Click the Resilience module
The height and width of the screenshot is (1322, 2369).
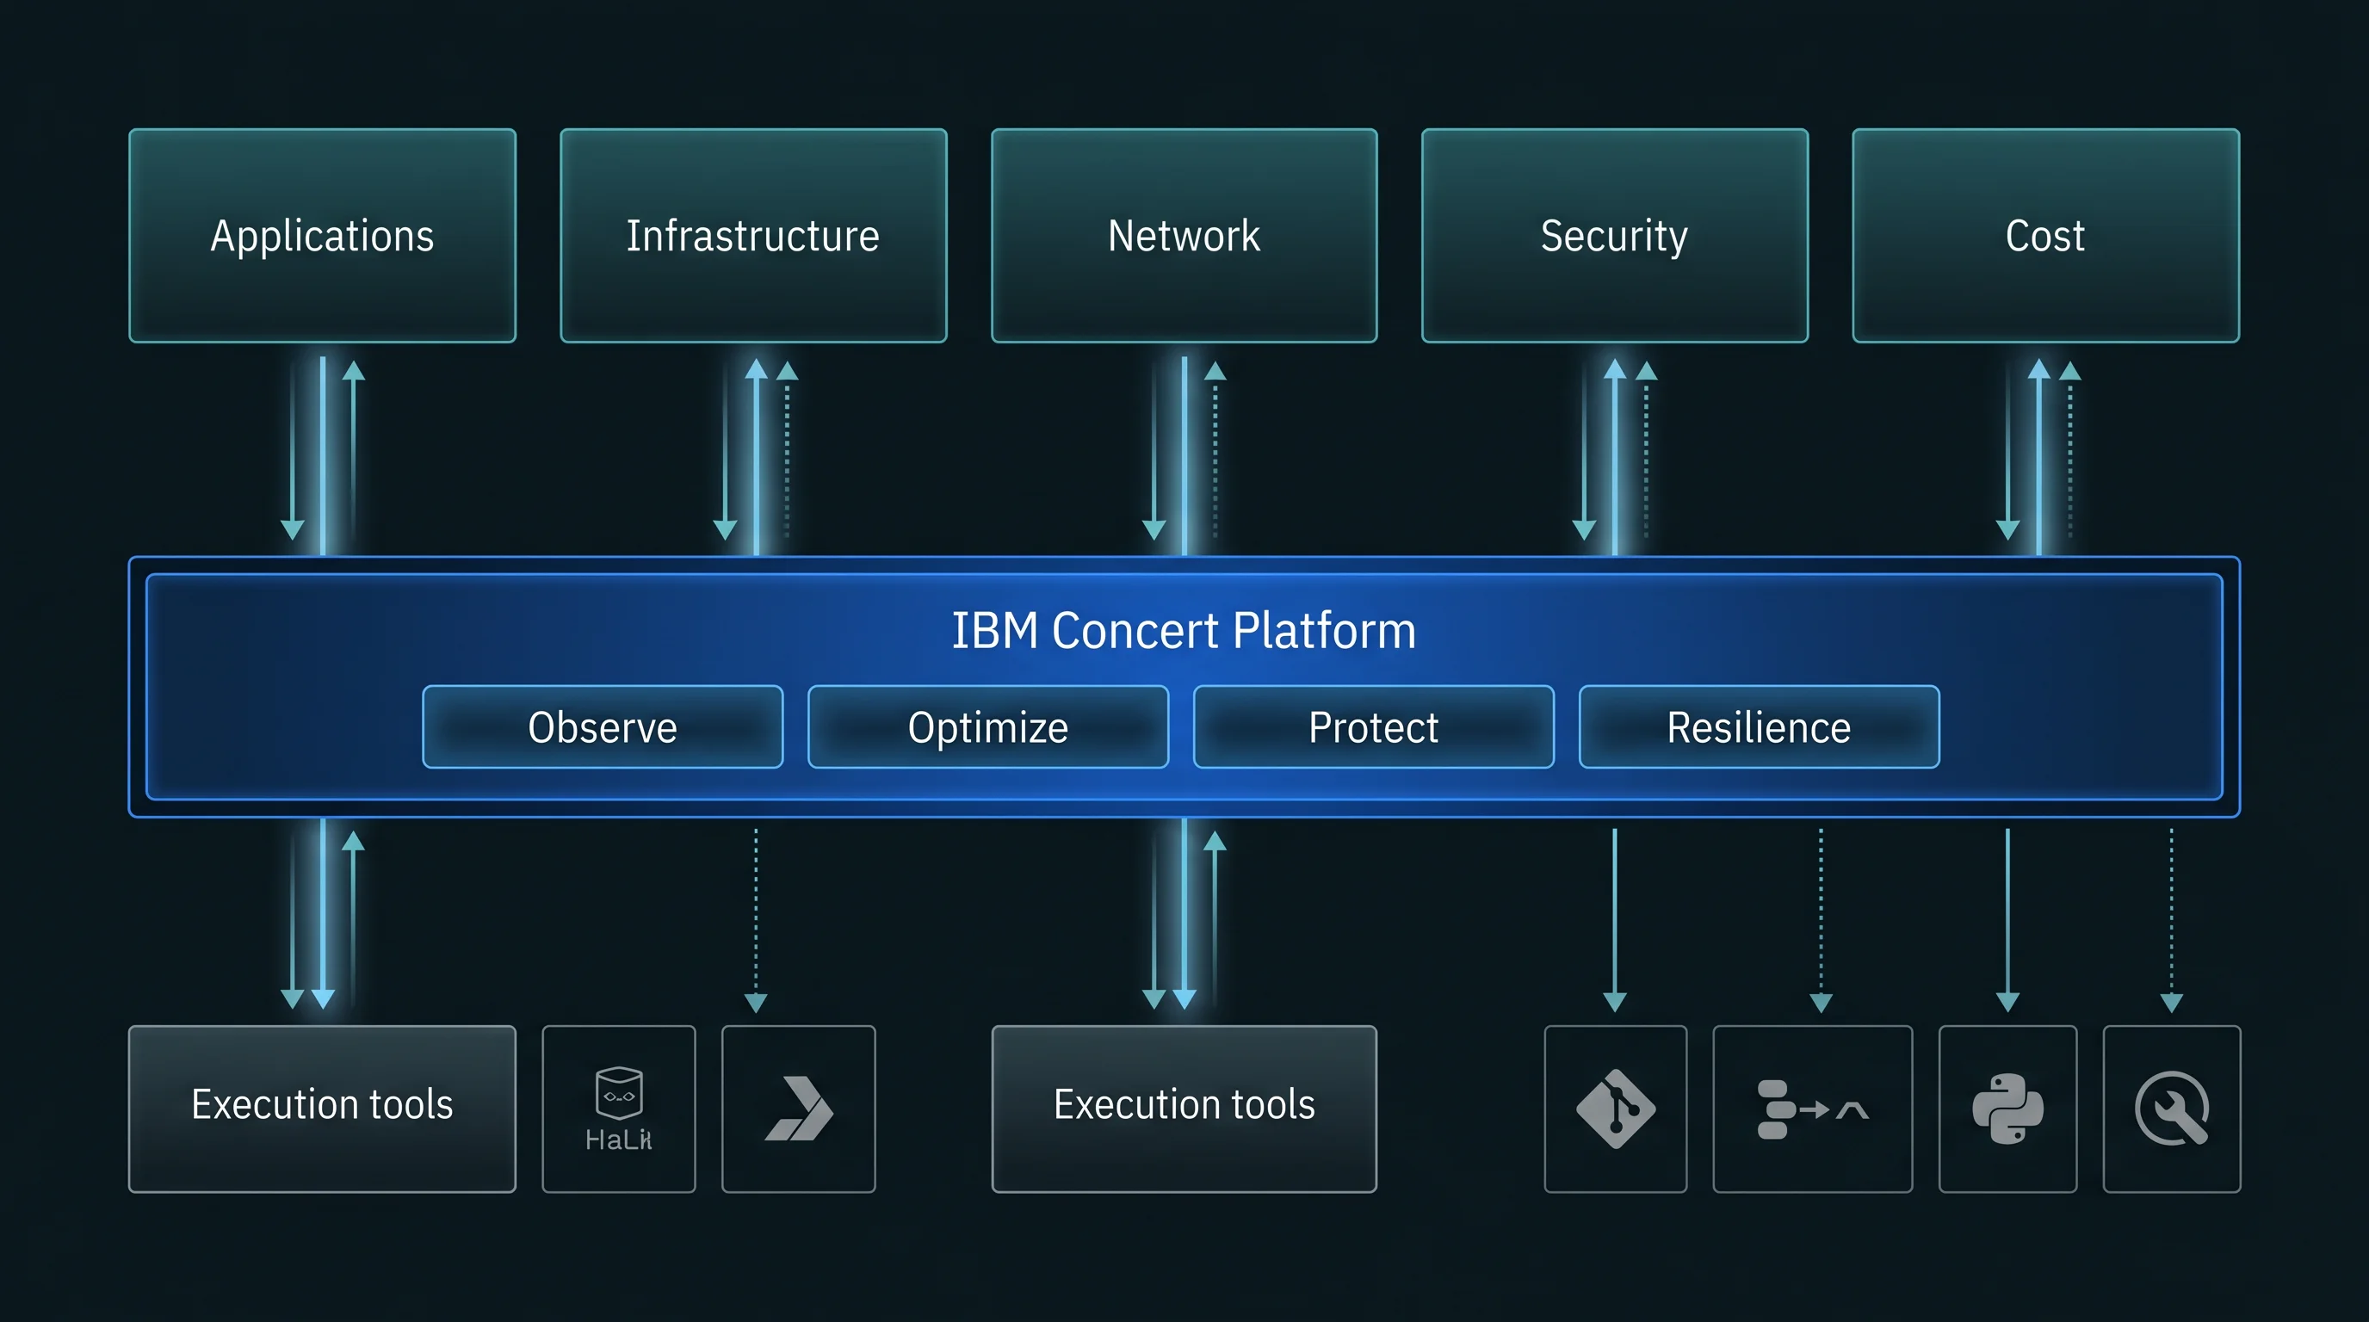[1759, 726]
